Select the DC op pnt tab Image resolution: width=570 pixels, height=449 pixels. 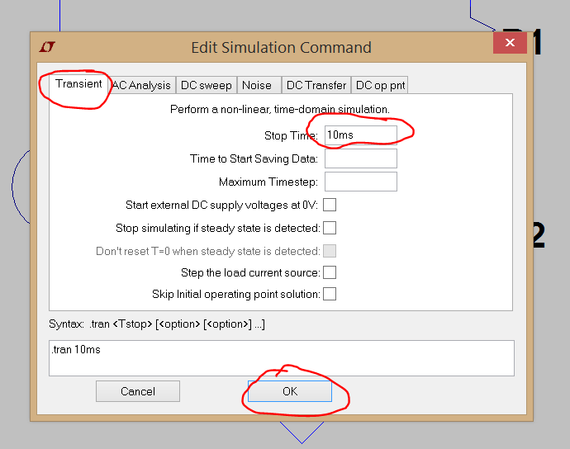[x=380, y=85]
